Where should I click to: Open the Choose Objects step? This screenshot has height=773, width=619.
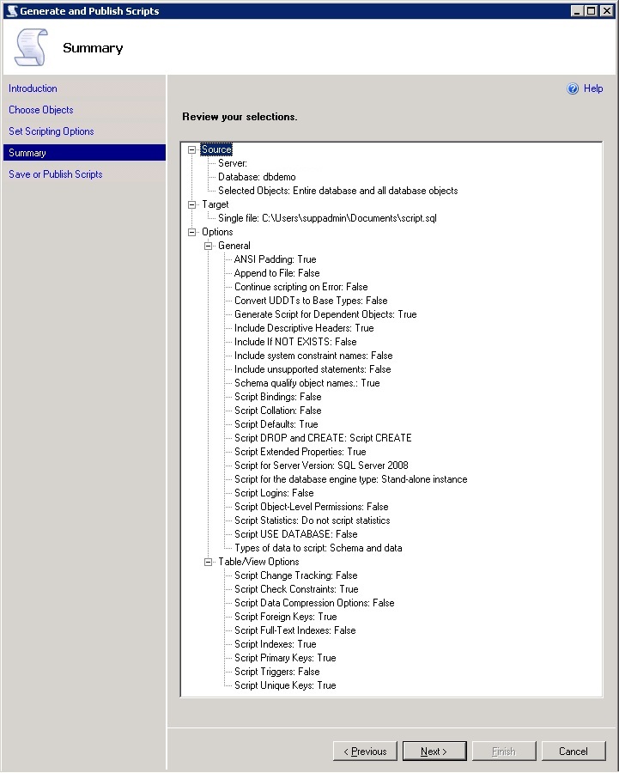pyautogui.click(x=41, y=110)
